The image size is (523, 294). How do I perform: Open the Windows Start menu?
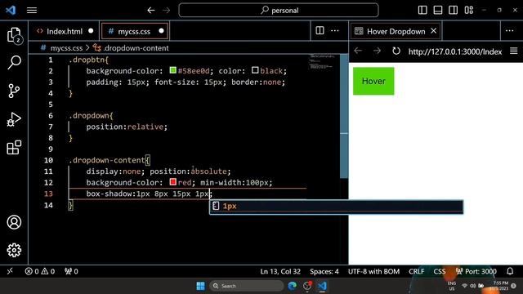pyautogui.click(x=200, y=286)
